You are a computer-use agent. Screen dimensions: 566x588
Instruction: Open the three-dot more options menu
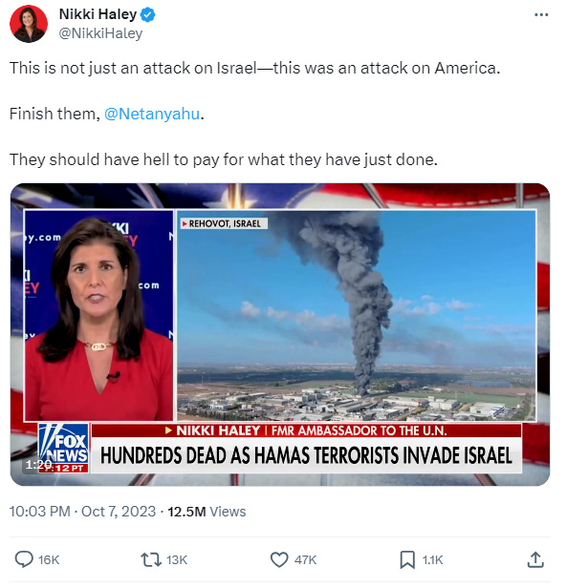pyautogui.click(x=541, y=15)
